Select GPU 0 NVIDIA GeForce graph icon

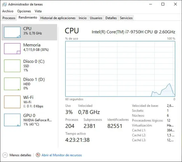[12, 120]
